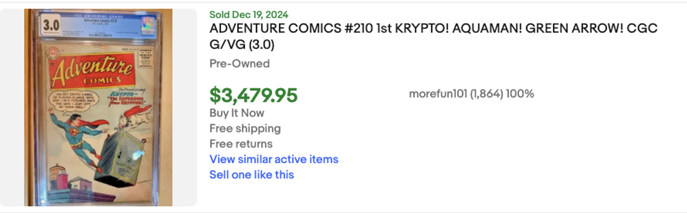Click the Free returns text
The image size is (687, 213).
click(241, 144)
